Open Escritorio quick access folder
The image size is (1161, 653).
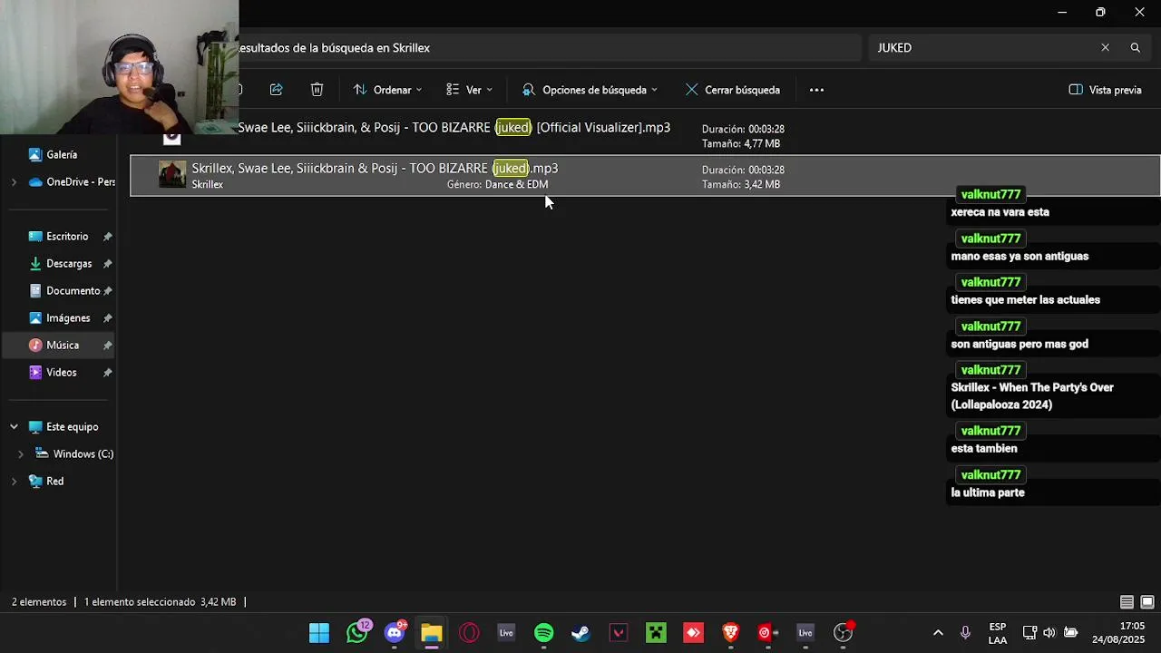[60, 237]
